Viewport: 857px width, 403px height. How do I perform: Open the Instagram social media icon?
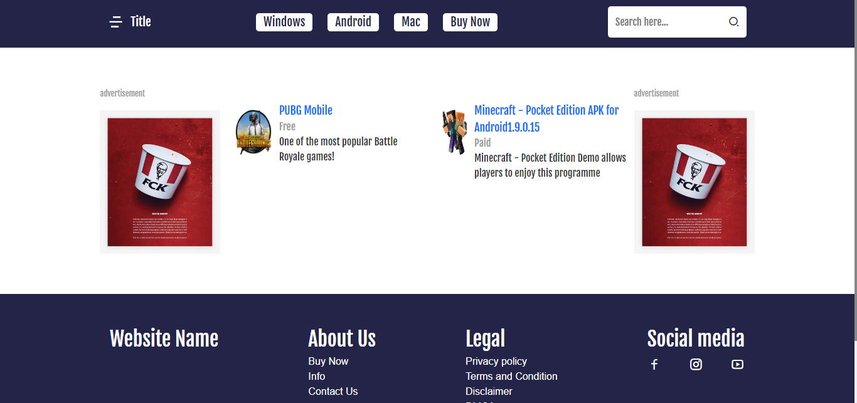click(x=696, y=365)
